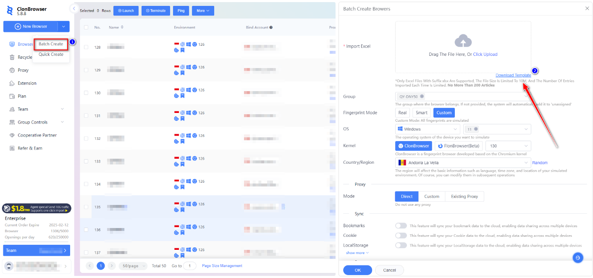
Task: Select FlonBrowser(Beta) kernel
Action: click(x=459, y=146)
